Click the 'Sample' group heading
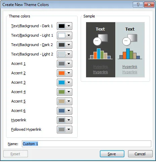The width and height of the screenshot is (156, 163). pyautogui.click(x=89, y=16)
